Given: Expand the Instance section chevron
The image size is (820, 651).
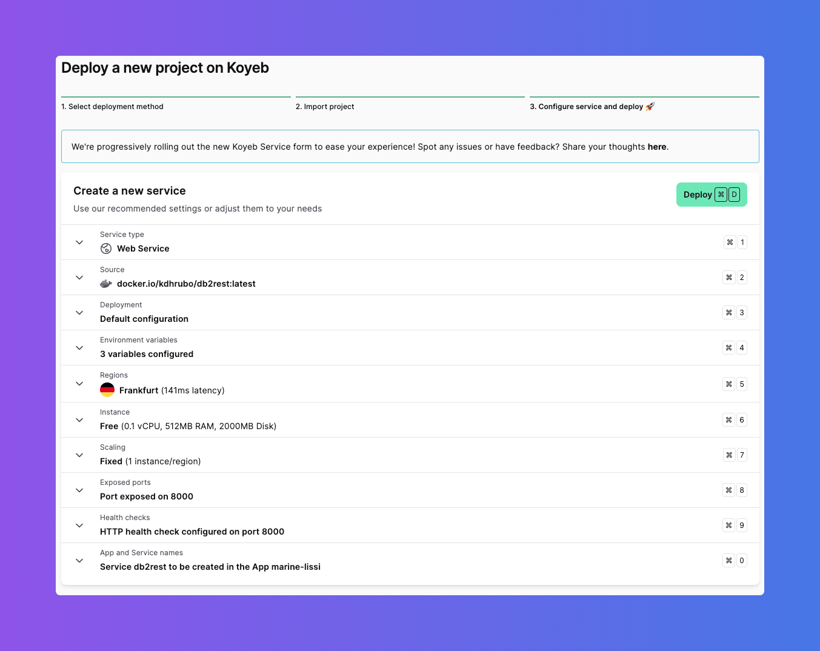Looking at the screenshot, I should (x=79, y=420).
